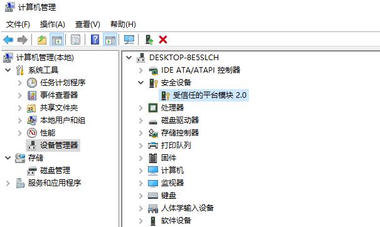The image size is (380, 227).
Task: Toggle the Show/Hide Action Pane toolbar icon
Action: (110, 40)
